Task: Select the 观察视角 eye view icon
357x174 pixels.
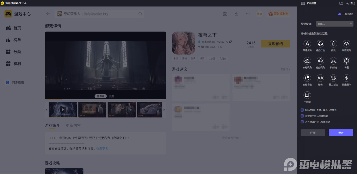Action: (x=347, y=44)
